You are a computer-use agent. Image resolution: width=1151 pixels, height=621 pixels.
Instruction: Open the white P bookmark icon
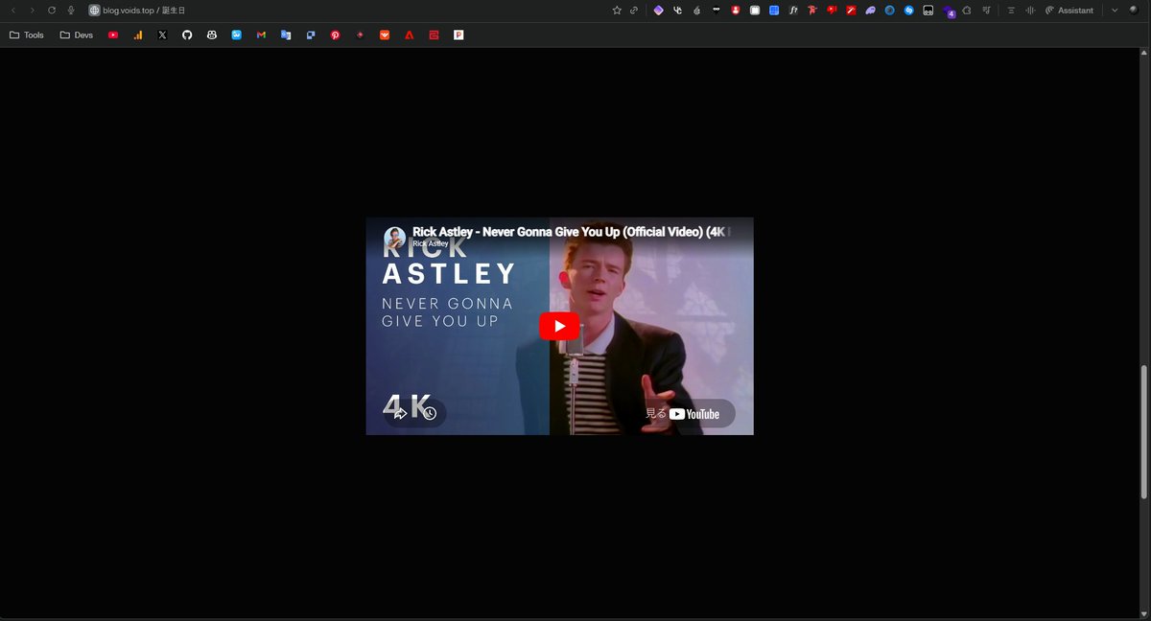coord(458,34)
